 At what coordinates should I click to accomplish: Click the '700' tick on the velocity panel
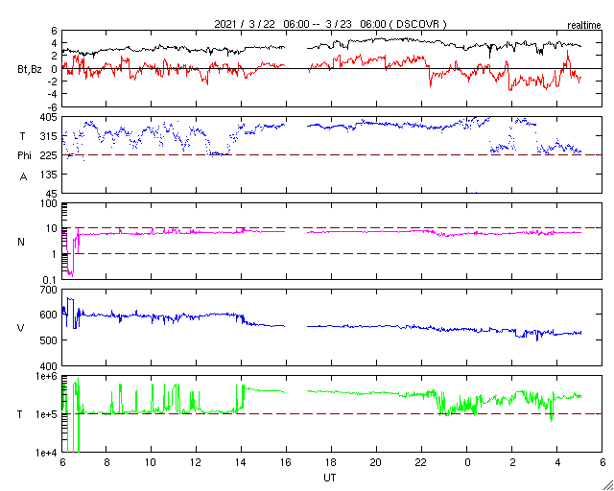[x=49, y=290]
